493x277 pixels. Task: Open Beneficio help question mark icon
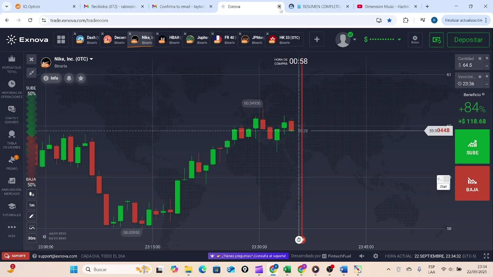click(483, 94)
